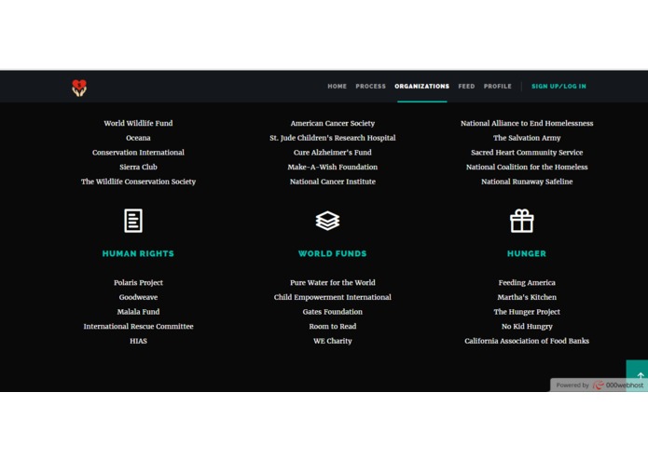Go to the Home nav item
Screen dimensions: 648x460
click(338, 87)
